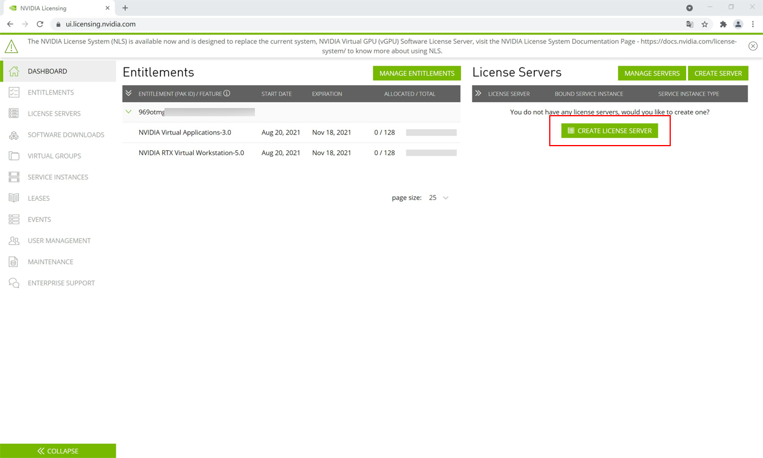
Task: Click the User Management people icon
Action: pyautogui.click(x=14, y=241)
